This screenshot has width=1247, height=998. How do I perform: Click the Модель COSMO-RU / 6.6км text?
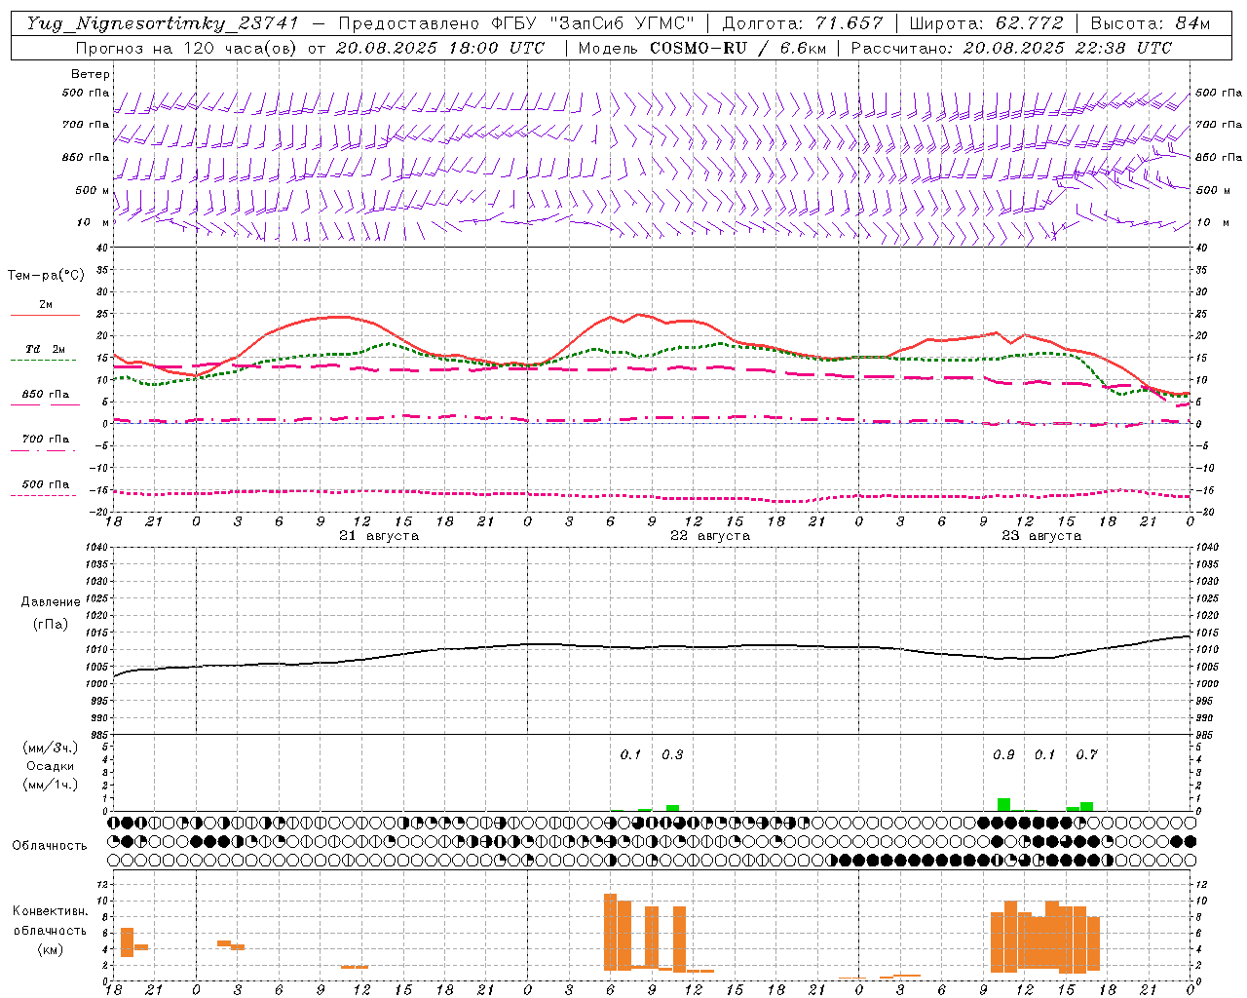coord(702,48)
